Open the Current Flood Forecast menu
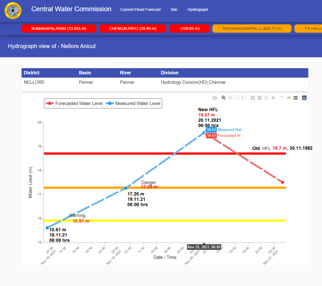322x286 pixels. point(140,10)
